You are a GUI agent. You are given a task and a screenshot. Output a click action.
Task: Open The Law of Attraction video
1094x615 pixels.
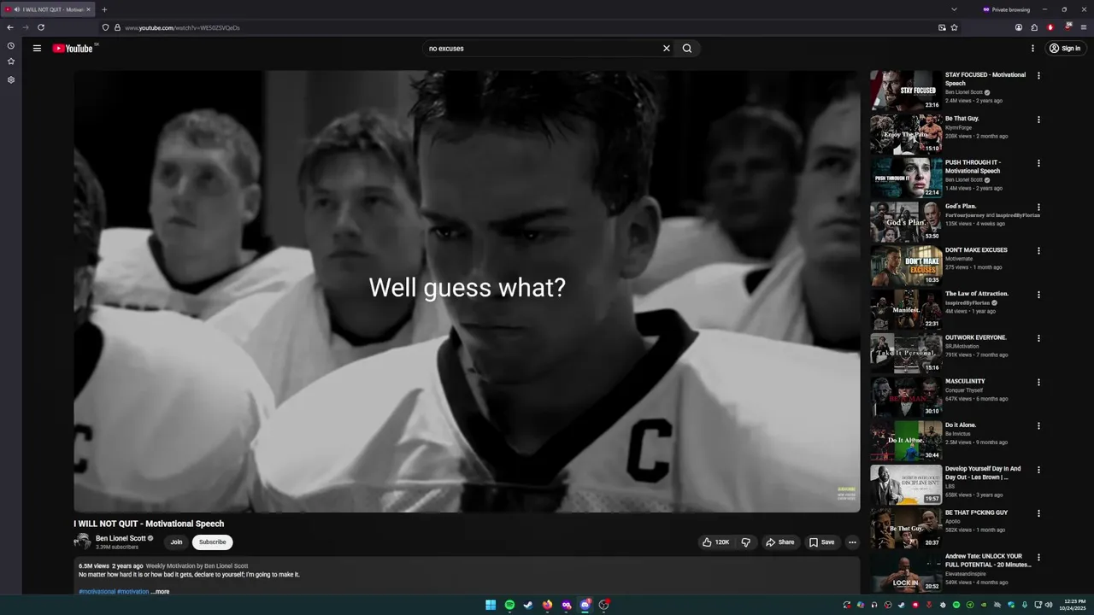[x=976, y=294]
